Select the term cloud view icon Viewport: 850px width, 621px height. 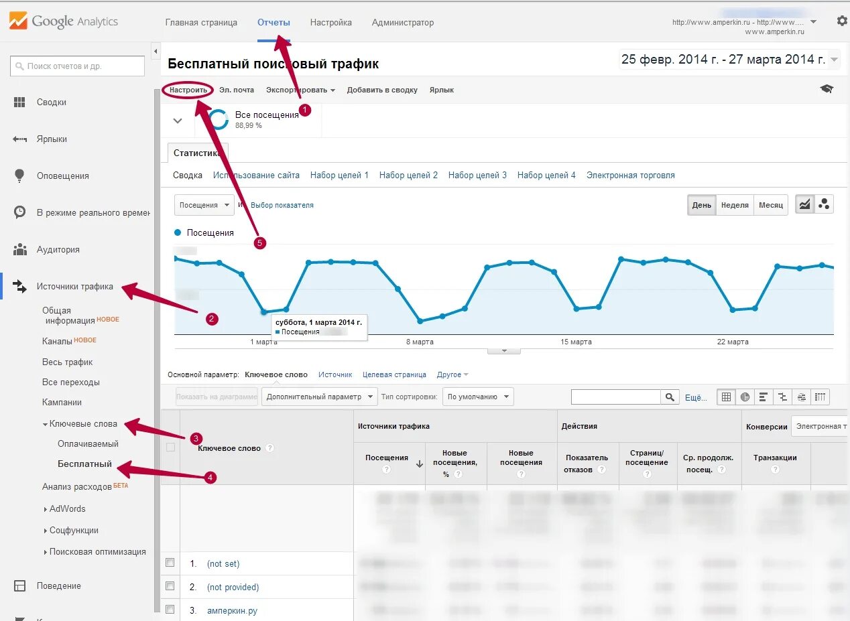pos(801,397)
